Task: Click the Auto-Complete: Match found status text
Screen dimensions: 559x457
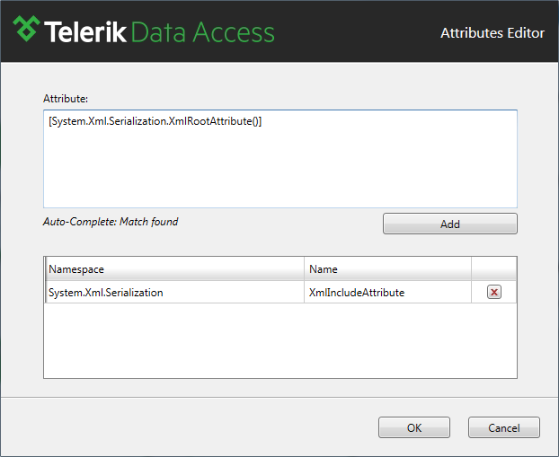Action: (111, 222)
